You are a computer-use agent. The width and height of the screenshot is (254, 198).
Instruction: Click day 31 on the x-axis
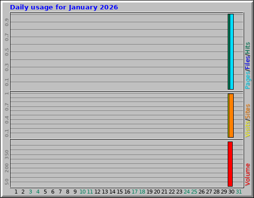(239, 192)
